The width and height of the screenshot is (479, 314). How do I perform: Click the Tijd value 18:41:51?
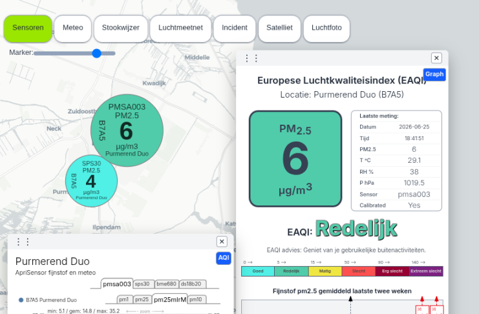pos(414,138)
